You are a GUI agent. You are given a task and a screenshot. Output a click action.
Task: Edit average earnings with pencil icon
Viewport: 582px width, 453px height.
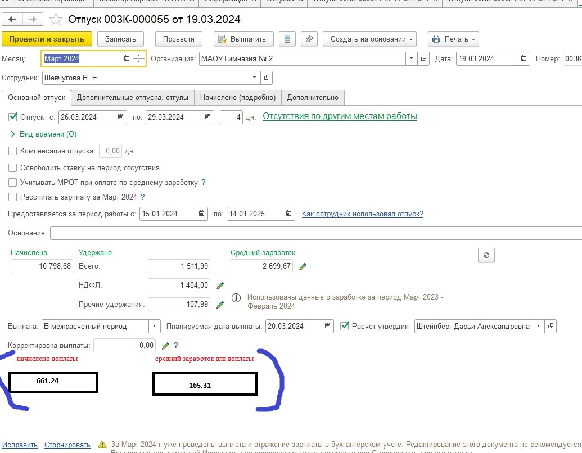click(x=303, y=266)
